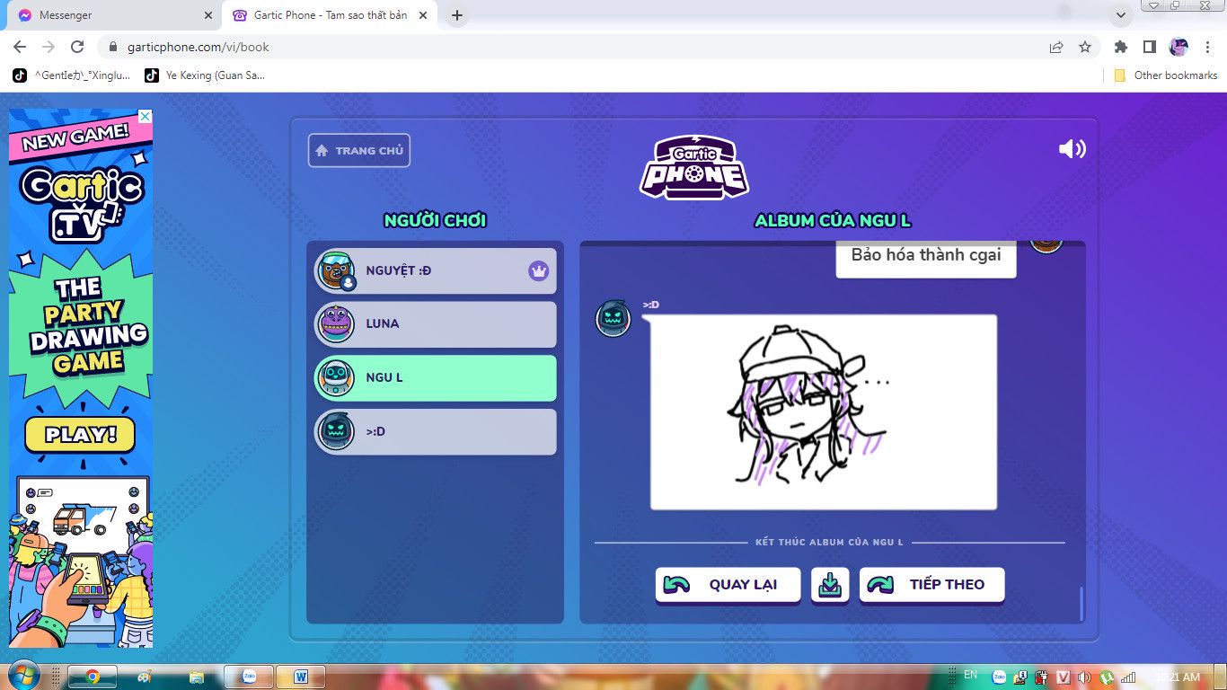
Task: Click the site lock icon
Action: point(112,47)
